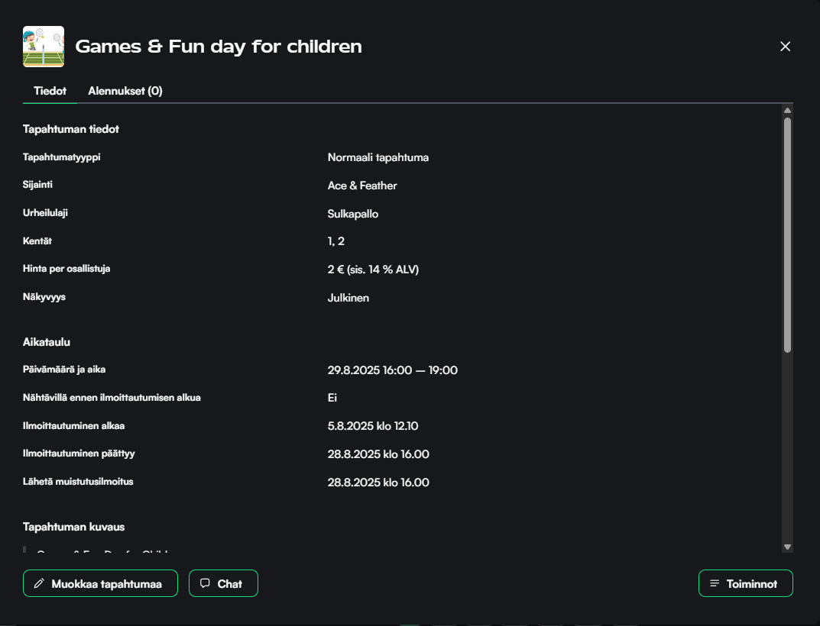Image resolution: width=820 pixels, height=626 pixels.
Task: Click the 29.8.2025 16:00 — 19:00 date value
Action: click(x=393, y=370)
